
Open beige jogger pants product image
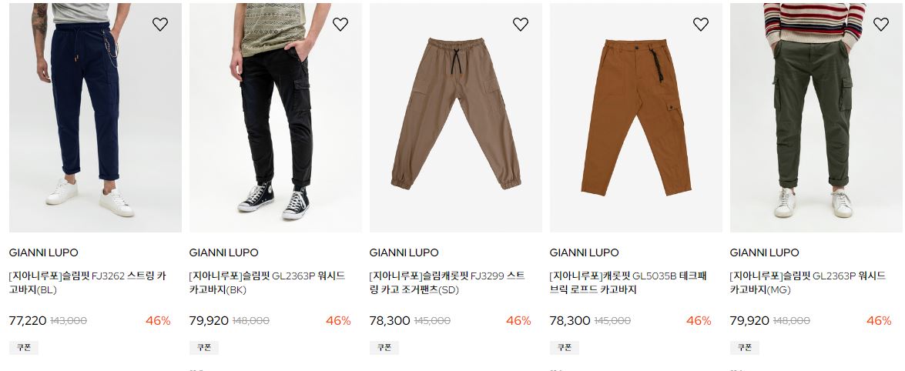click(455, 118)
